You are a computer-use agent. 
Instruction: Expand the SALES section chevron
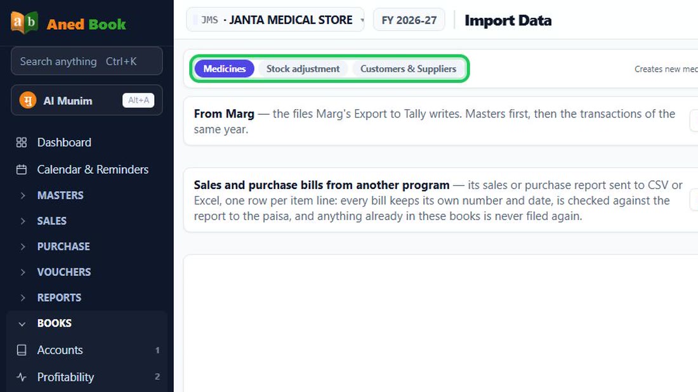[23, 221]
